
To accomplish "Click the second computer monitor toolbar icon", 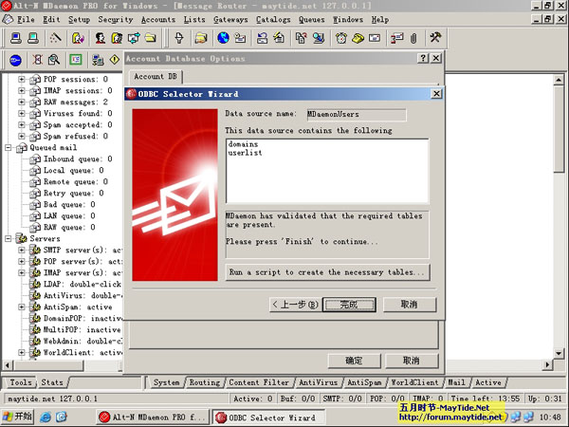I will (x=33, y=38).
